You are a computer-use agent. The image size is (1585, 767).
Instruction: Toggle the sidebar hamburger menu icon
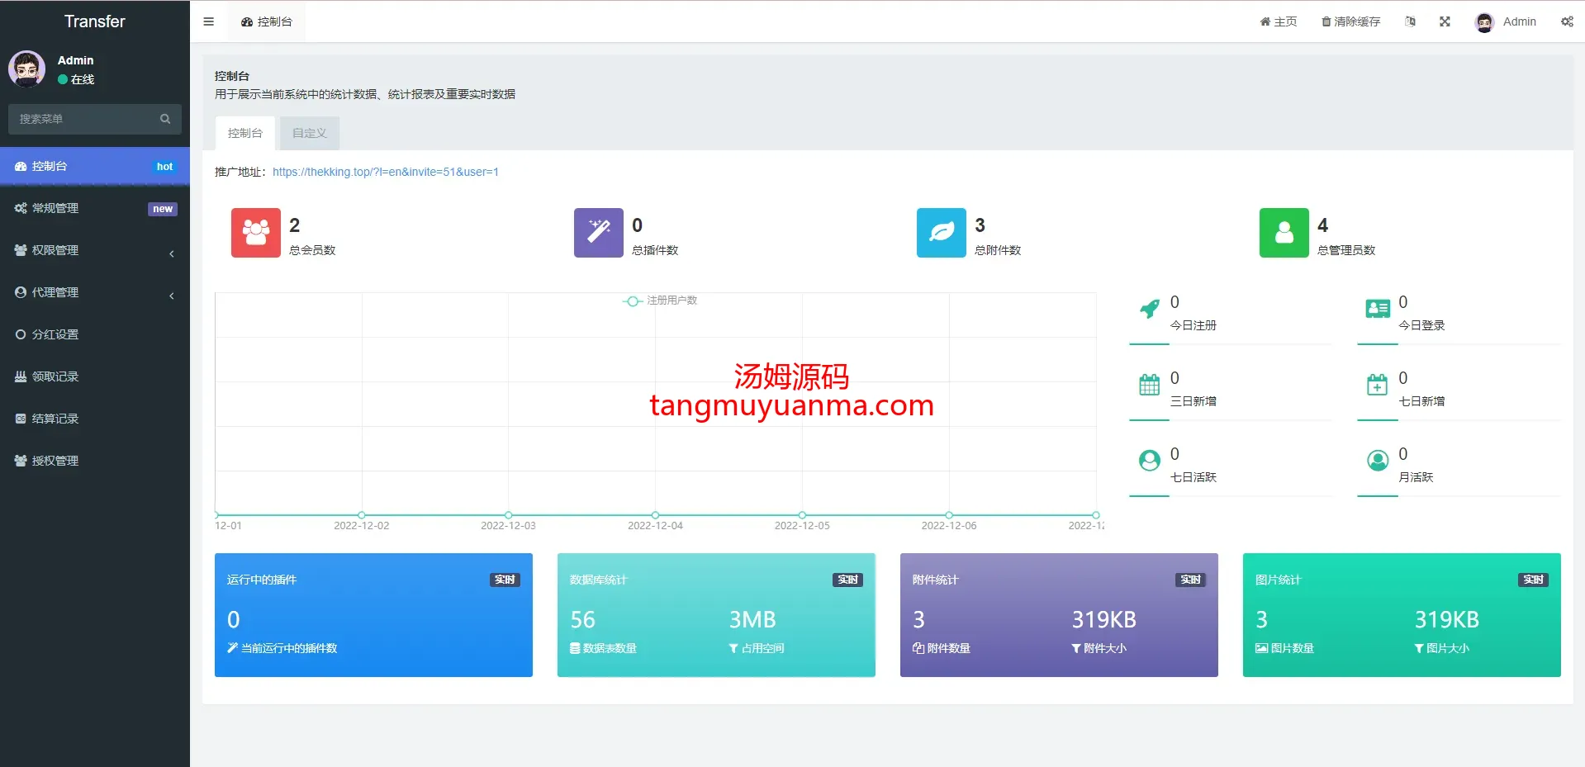208,21
